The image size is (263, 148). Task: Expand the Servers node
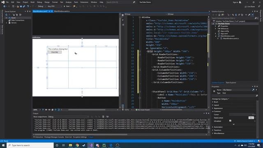coord(7,23)
